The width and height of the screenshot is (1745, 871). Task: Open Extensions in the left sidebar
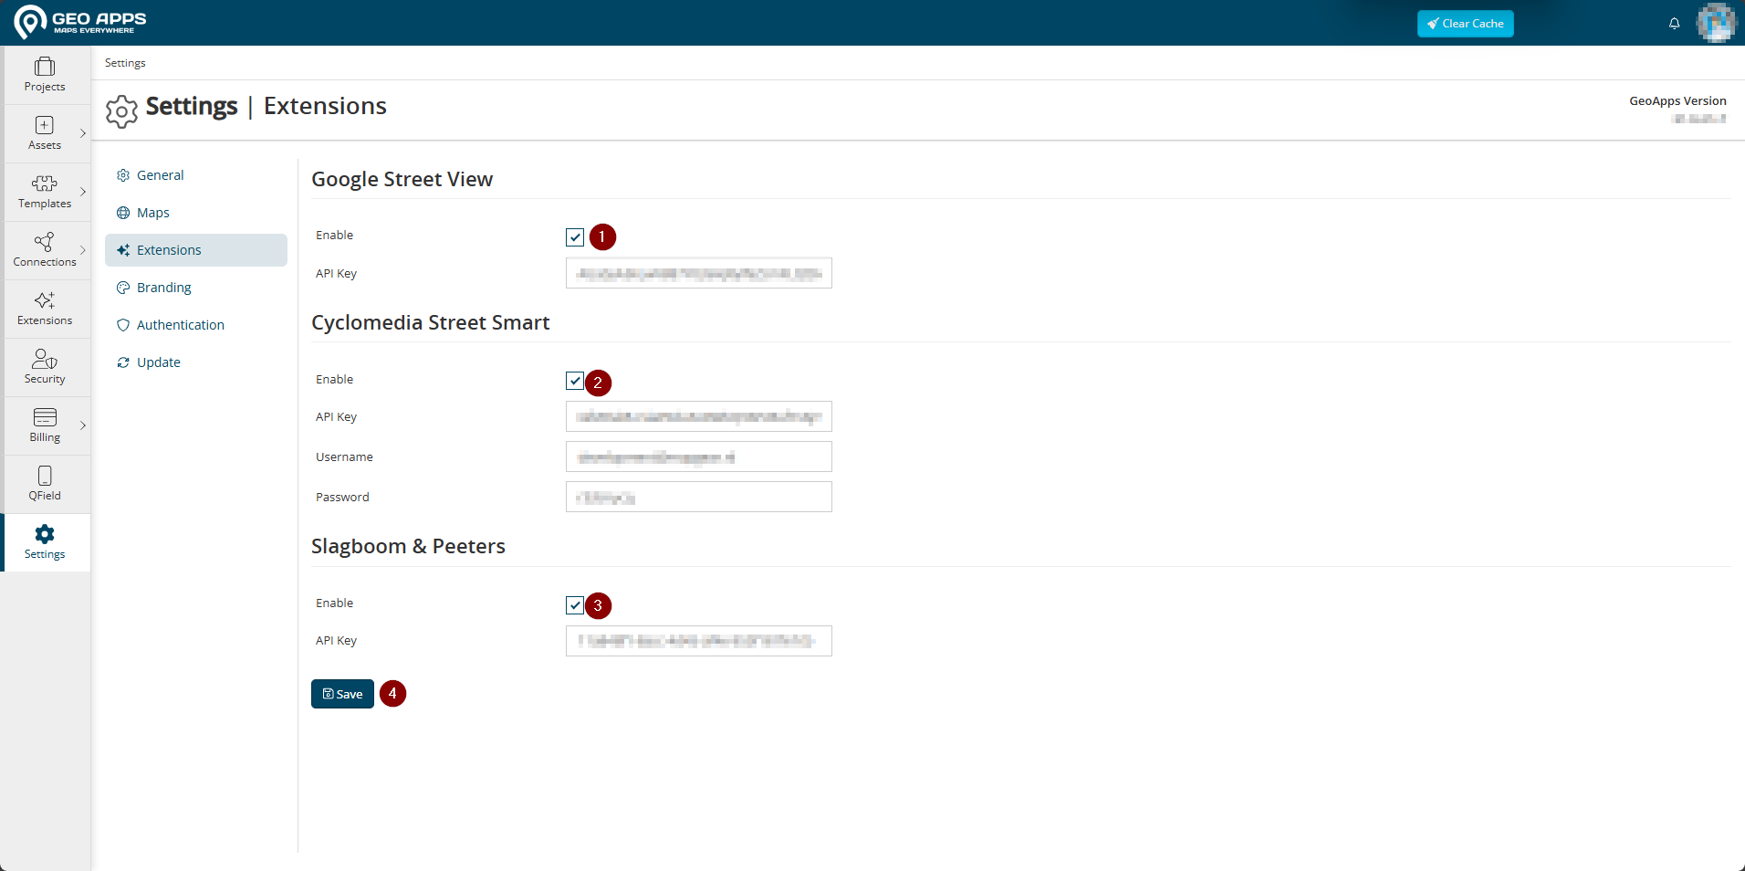coord(45,309)
